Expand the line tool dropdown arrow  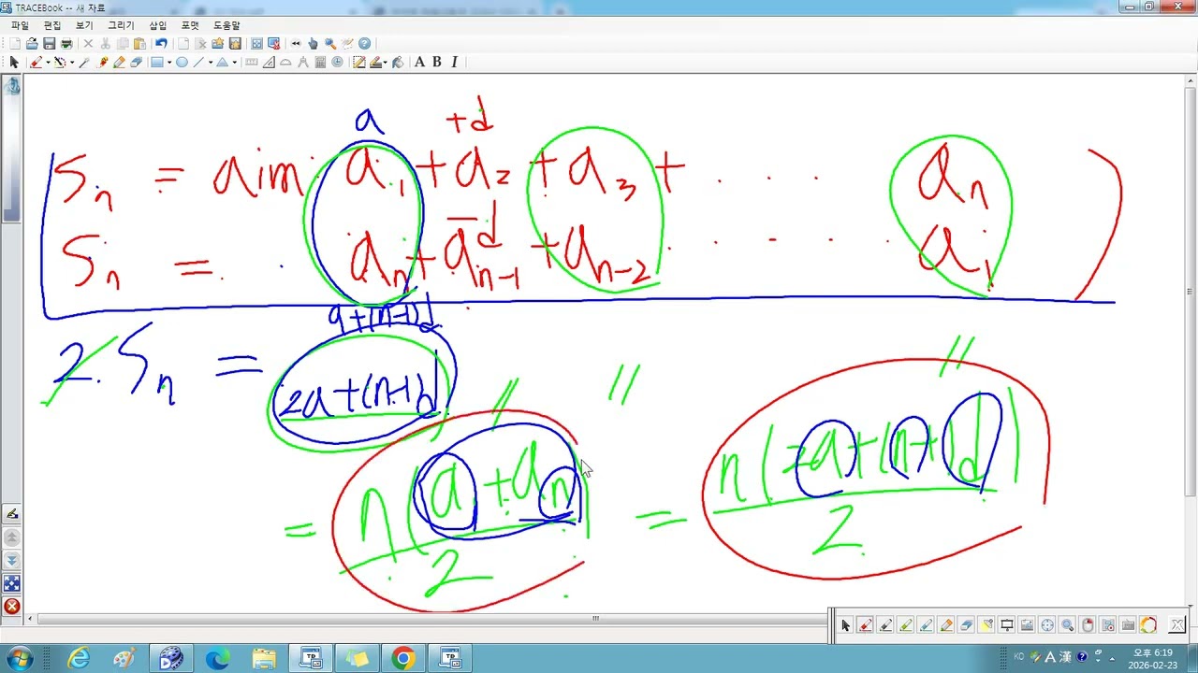[211, 63]
